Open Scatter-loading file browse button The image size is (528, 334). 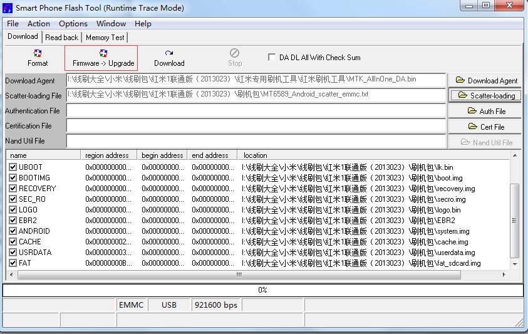coord(486,95)
